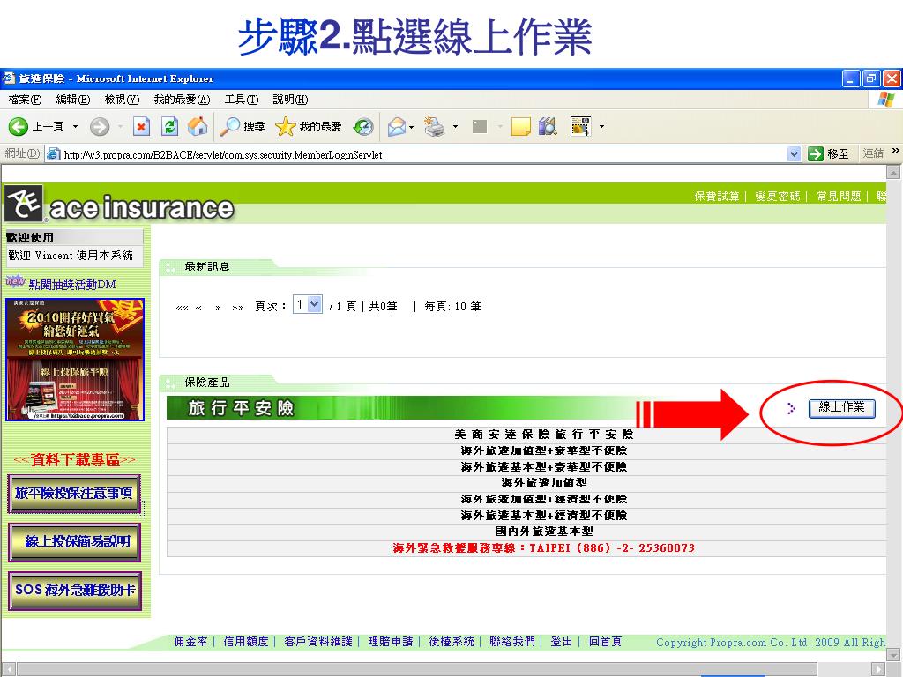Restore down the IE window button
The image size is (903, 677).
click(x=872, y=78)
